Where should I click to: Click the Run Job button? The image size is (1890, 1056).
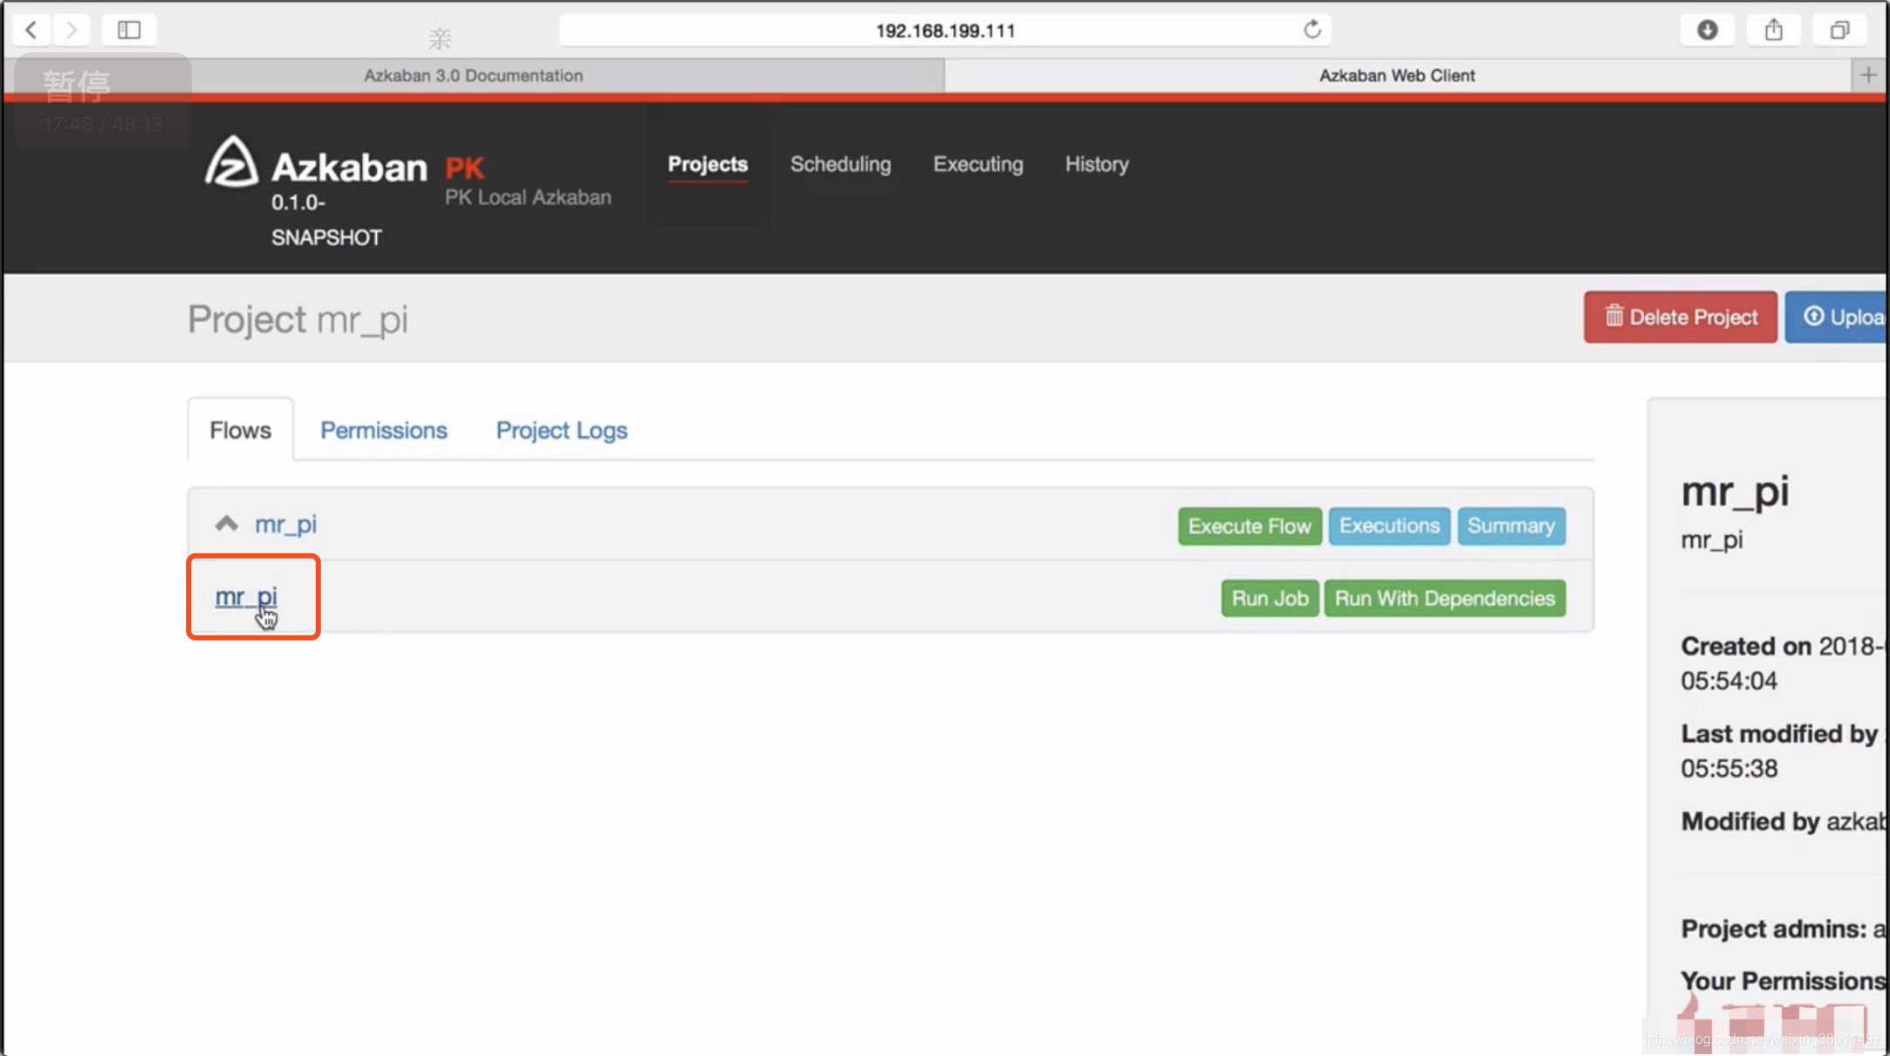pyautogui.click(x=1270, y=599)
